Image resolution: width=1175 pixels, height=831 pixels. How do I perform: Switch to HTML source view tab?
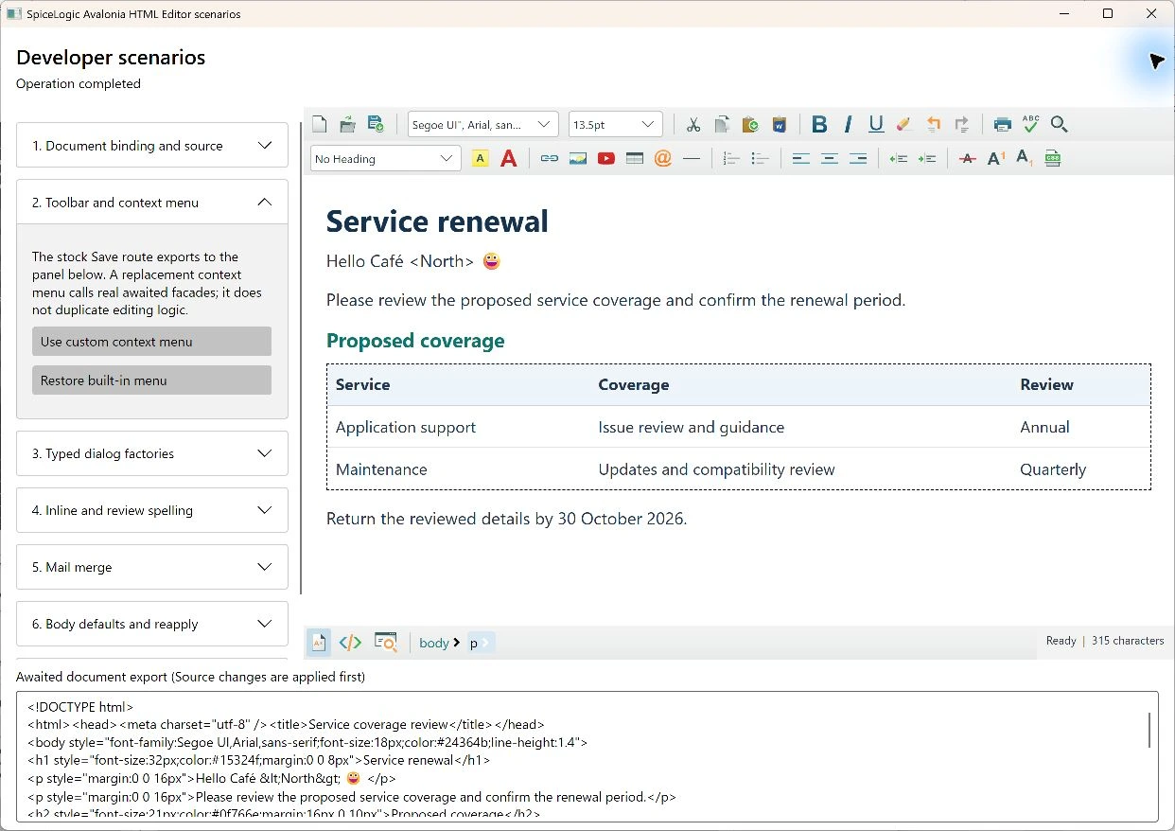pos(350,643)
